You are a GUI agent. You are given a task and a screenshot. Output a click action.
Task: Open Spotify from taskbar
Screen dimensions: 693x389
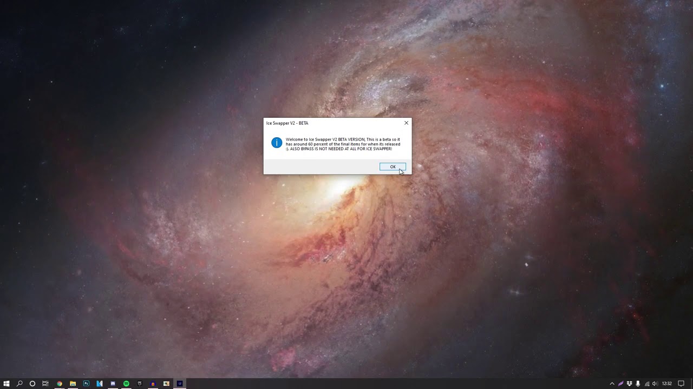click(126, 384)
